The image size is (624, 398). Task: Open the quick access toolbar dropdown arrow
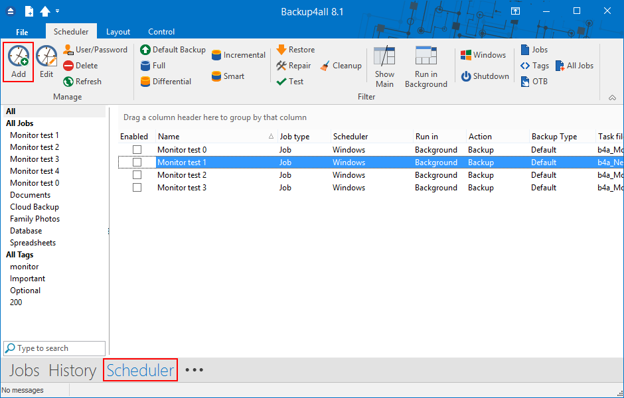click(58, 11)
